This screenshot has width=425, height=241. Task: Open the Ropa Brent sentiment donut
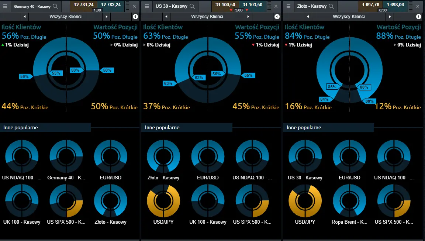pos(349,201)
